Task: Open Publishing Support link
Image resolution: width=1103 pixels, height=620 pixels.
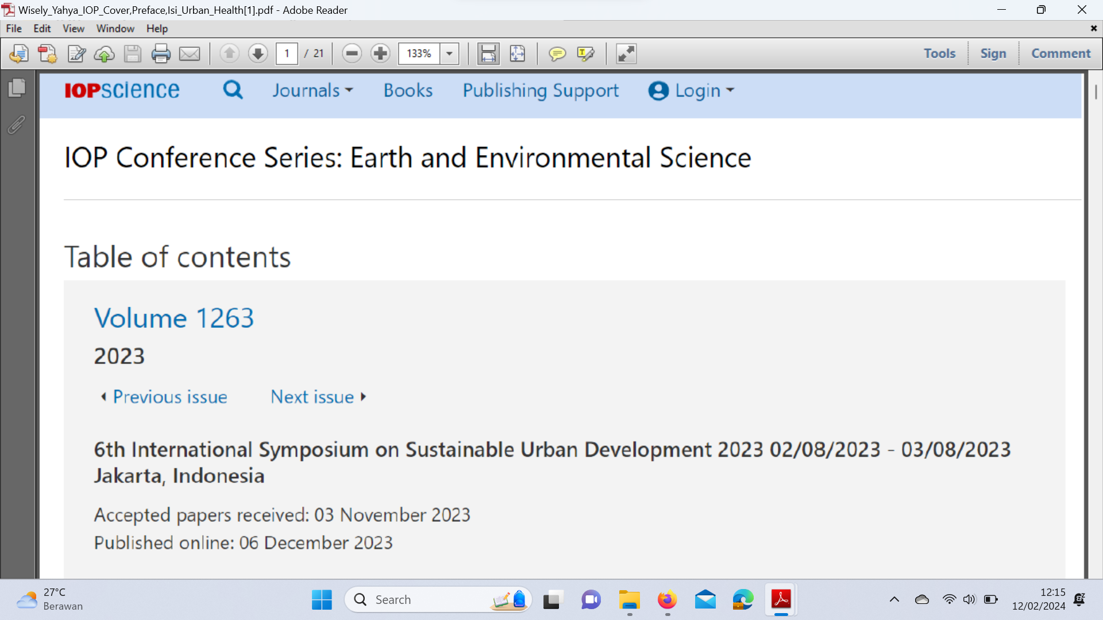Action: (x=541, y=91)
